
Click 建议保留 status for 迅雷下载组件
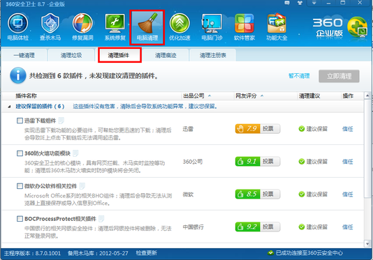click(313, 129)
